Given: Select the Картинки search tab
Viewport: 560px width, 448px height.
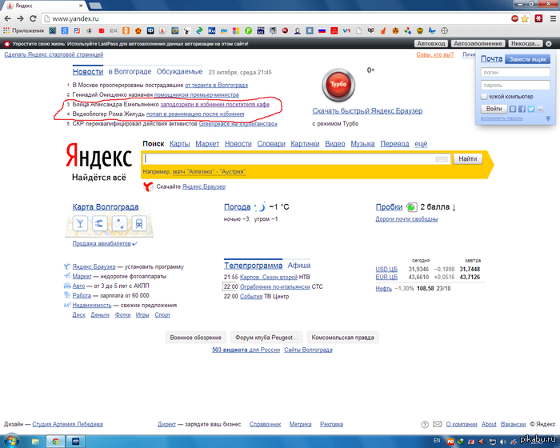Looking at the screenshot, I should coord(305,144).
